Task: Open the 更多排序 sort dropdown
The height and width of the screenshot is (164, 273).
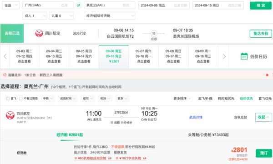Action: click(182, 99)
